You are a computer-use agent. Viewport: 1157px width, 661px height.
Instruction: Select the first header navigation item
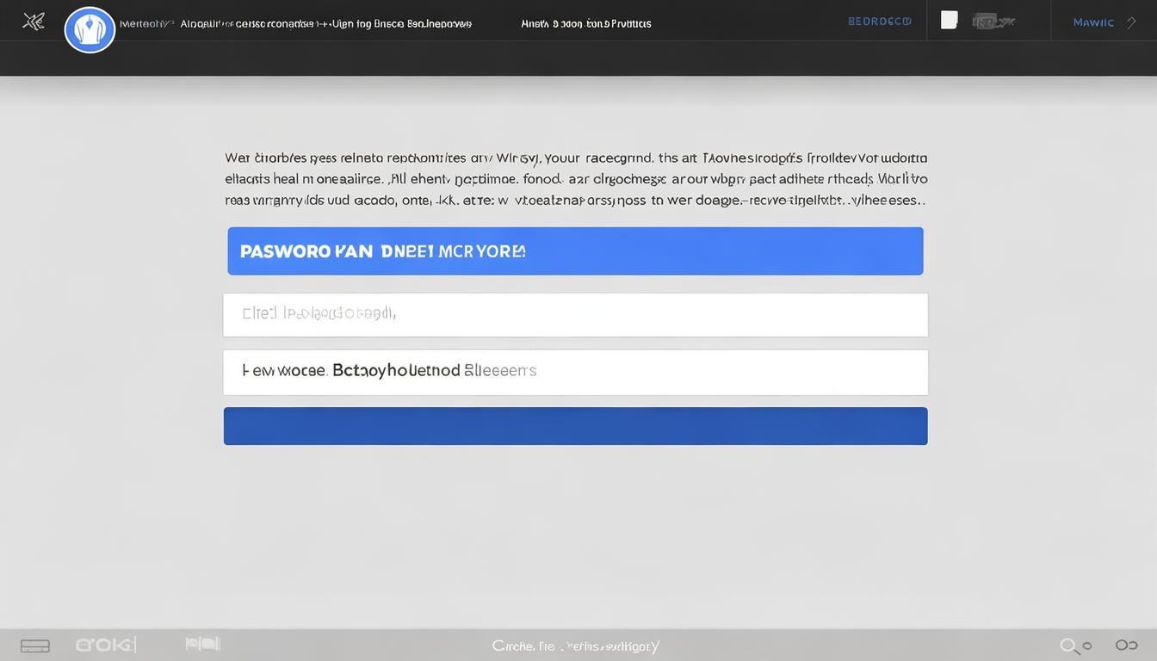tap(325, 24)
